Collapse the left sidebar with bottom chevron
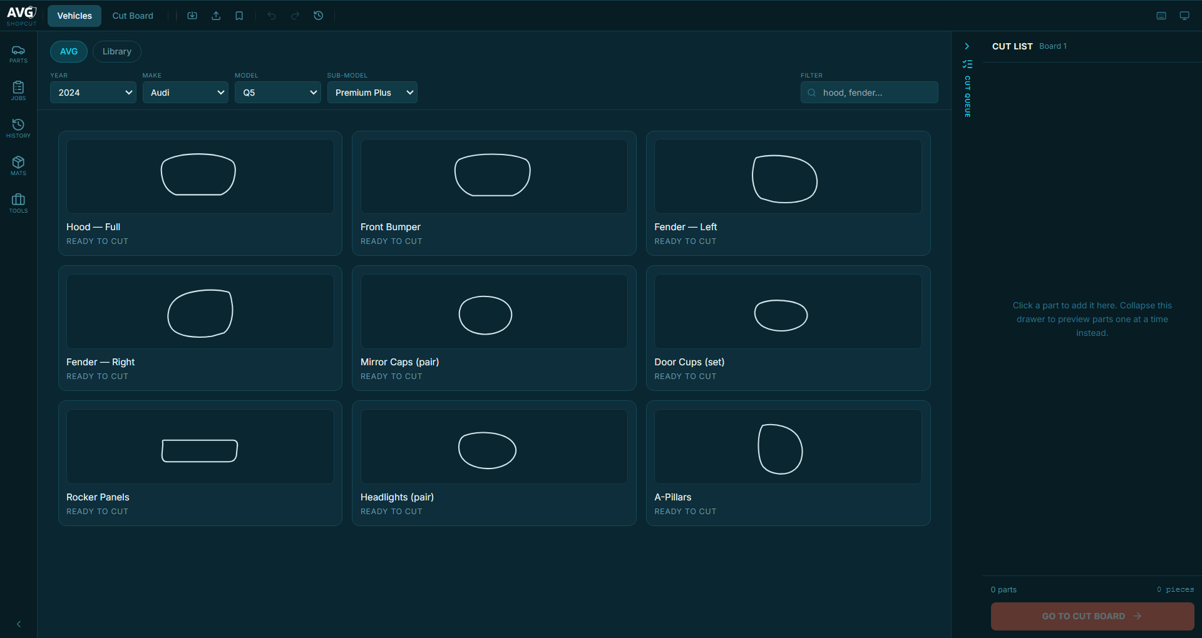The height and width of the screenshot is (638, 1202). pyautogui.click(x=19, y=624)
